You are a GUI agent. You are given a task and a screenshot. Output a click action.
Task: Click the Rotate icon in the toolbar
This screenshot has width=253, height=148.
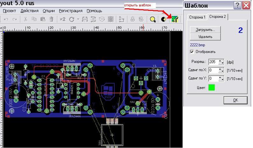tap(72, 19)
